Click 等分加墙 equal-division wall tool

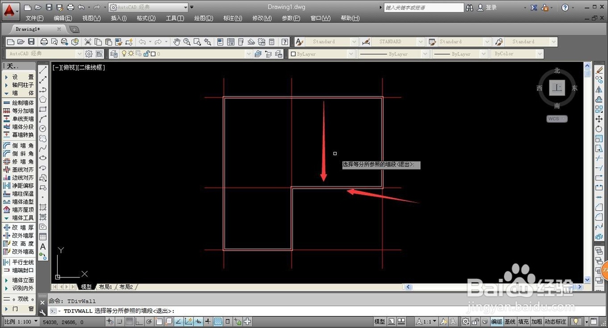click(x=19, y=111)
